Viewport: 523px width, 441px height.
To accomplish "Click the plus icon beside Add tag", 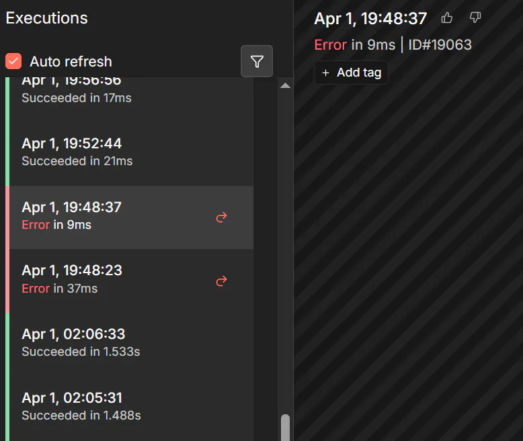I will pos(326,73).
